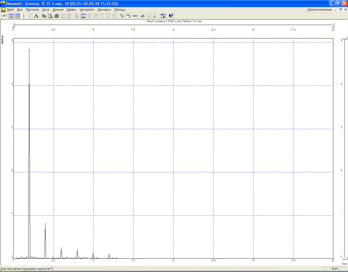
Task: Click the Diamant2 document icon in menu bar
Action: pos(3,10)
